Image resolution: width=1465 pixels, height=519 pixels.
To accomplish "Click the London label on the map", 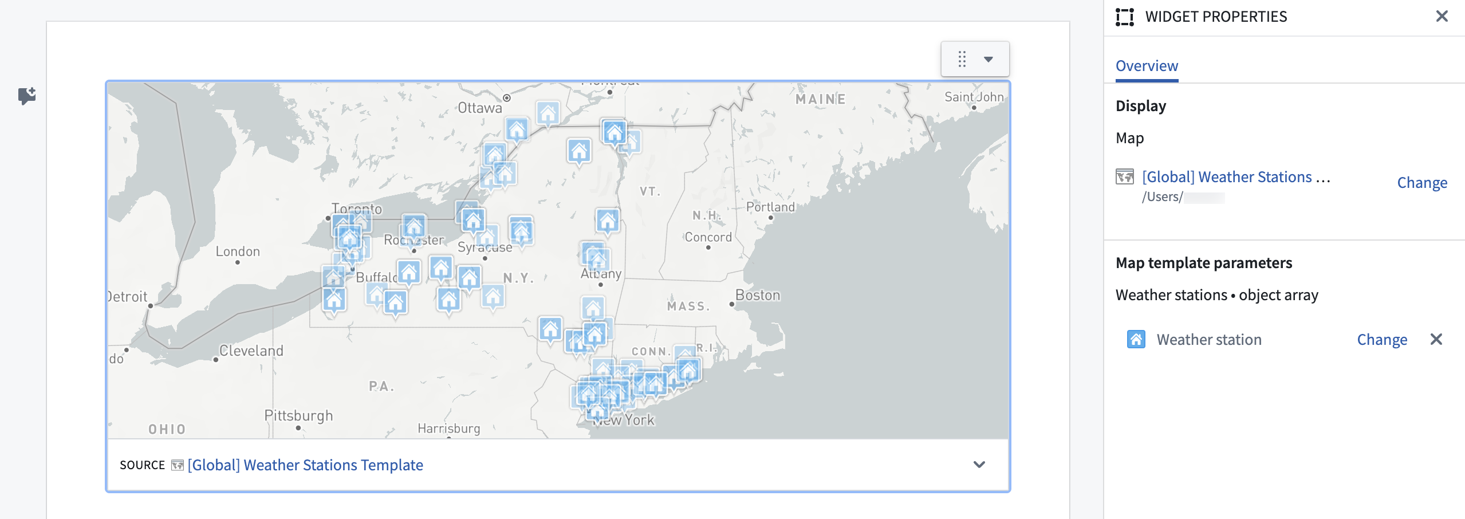I will pyautogui.click(x=238, y=251).
